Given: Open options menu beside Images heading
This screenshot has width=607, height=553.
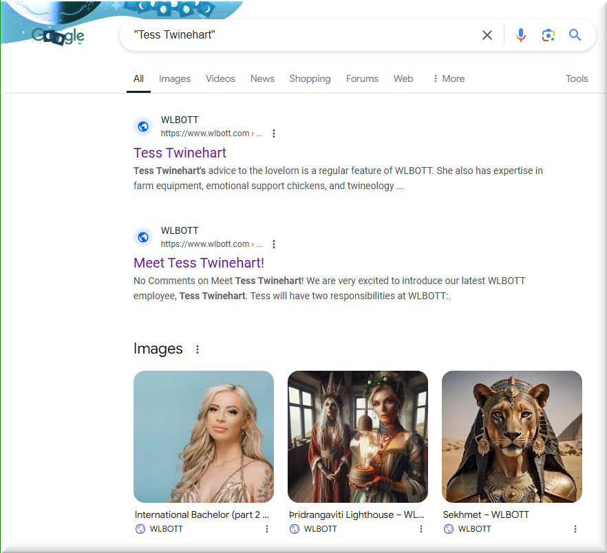Looking at the screenshot, I should coord(198,349).
